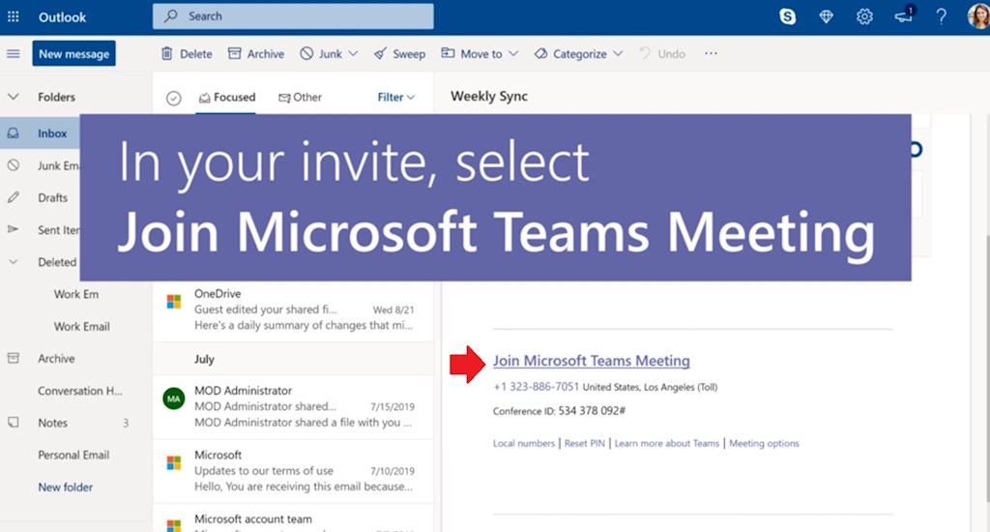This screenshot has height=532, width=990.
Task: Collapse the Deleted Items folder chevron
Action: 14,261
